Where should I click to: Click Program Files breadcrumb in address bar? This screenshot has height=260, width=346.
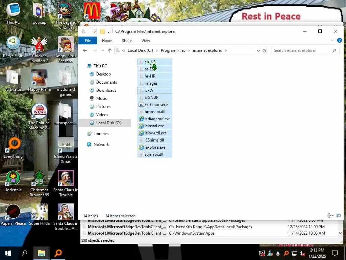pos(173,50)
